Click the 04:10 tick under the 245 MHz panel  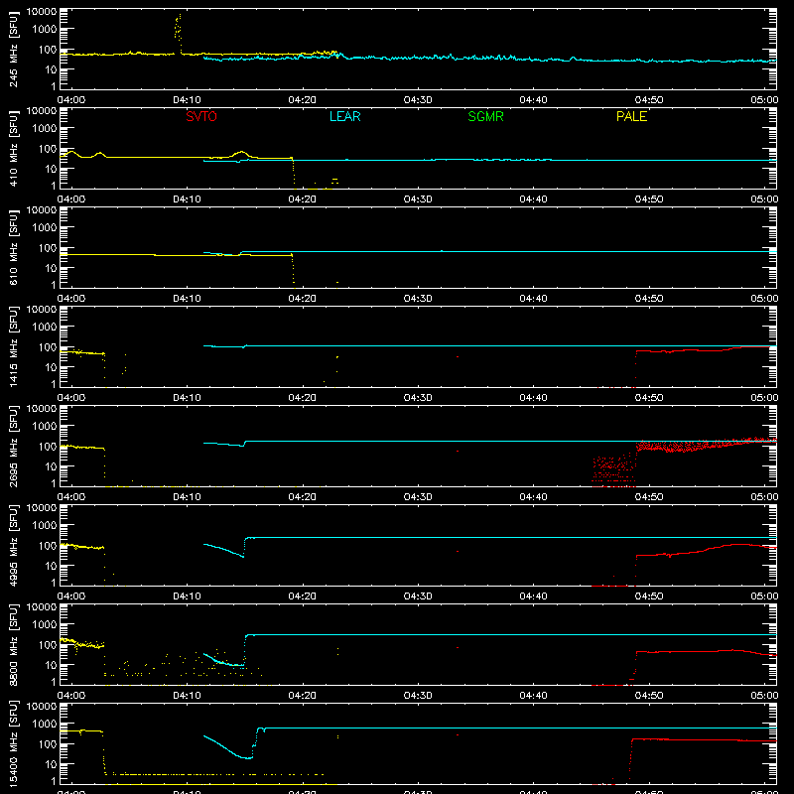187,100
